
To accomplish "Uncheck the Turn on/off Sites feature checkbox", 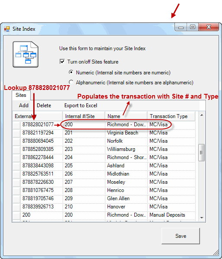I will 62,62.
